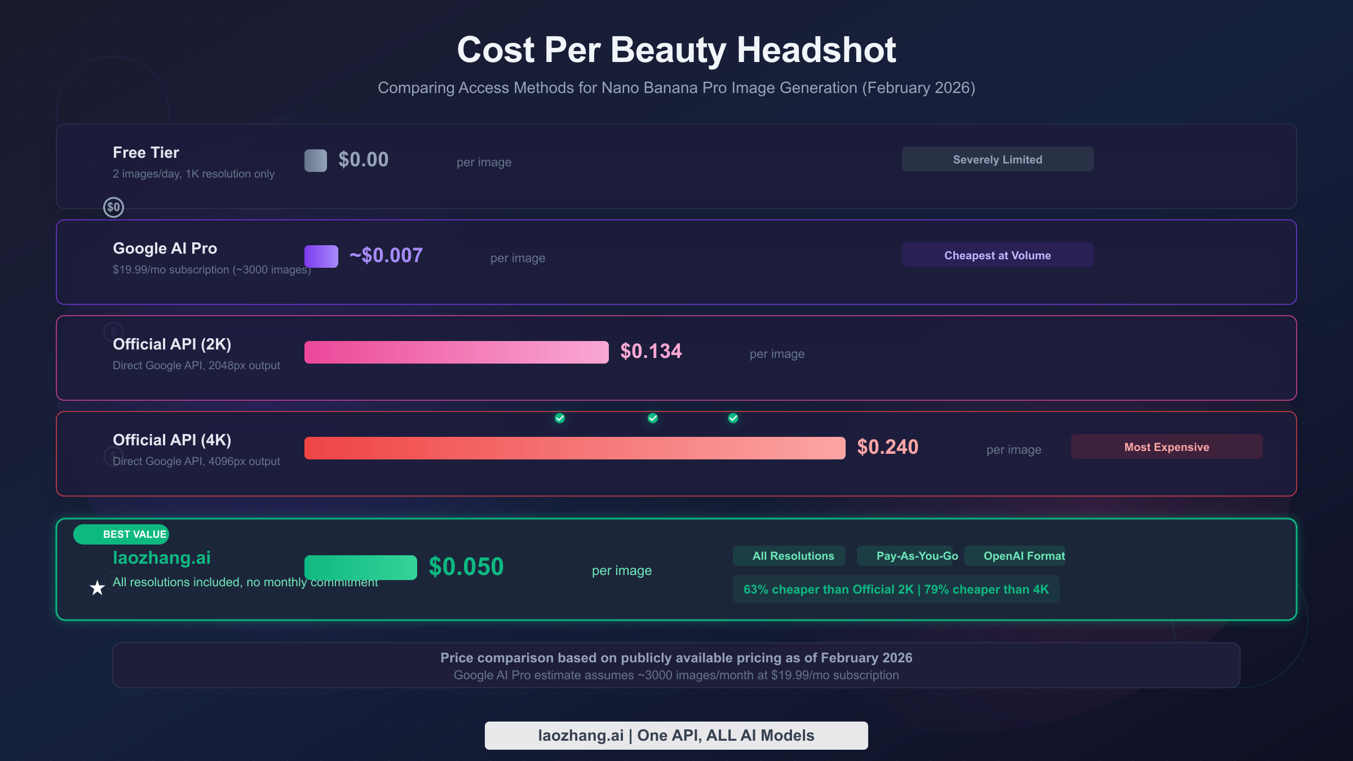
Task: Click the 63% cheaper than Official 2K badge
Action: click(896, 589)
